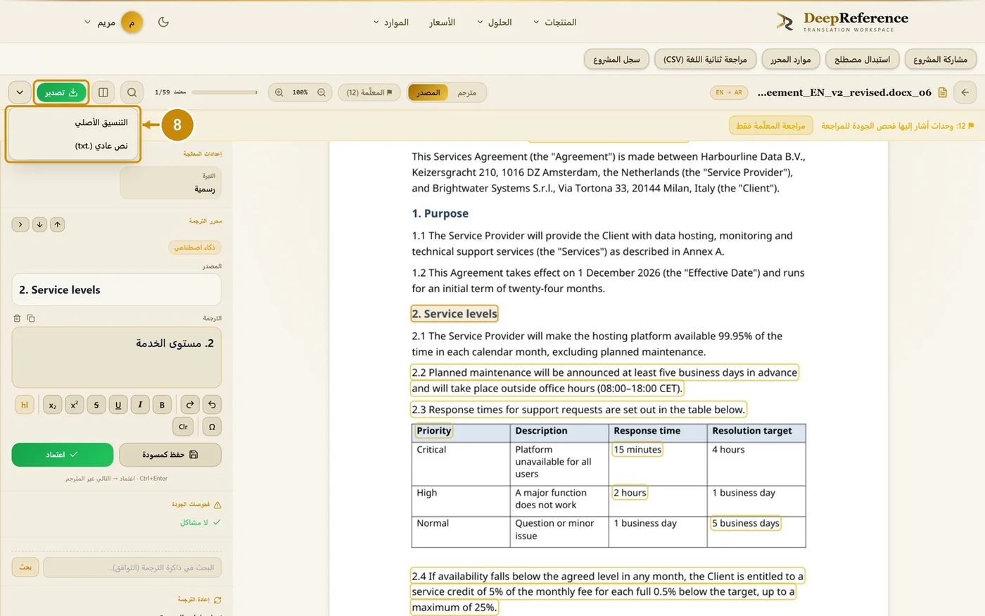Expand the الحلول navigation dropdown

click(x=495, y=23)
